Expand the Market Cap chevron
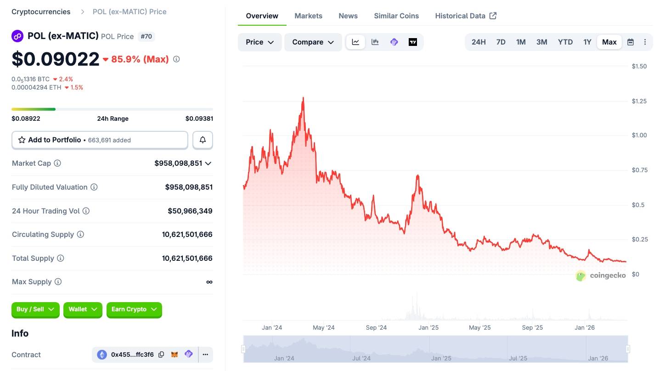This screenshot has height=371, width=659. (208, 163)
